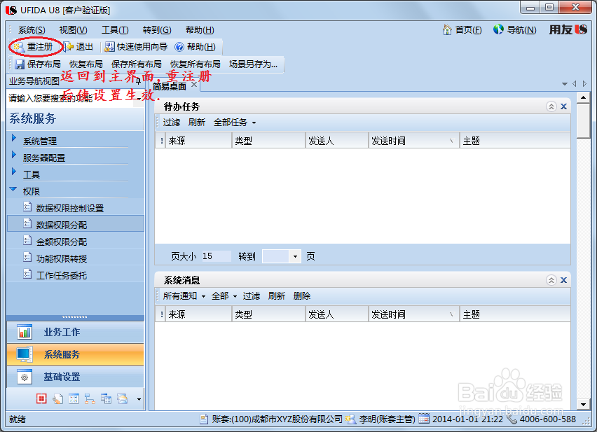Click 恢复所有布局 restore all layouts
The image size is (597, 432).
tap(195, 64)
